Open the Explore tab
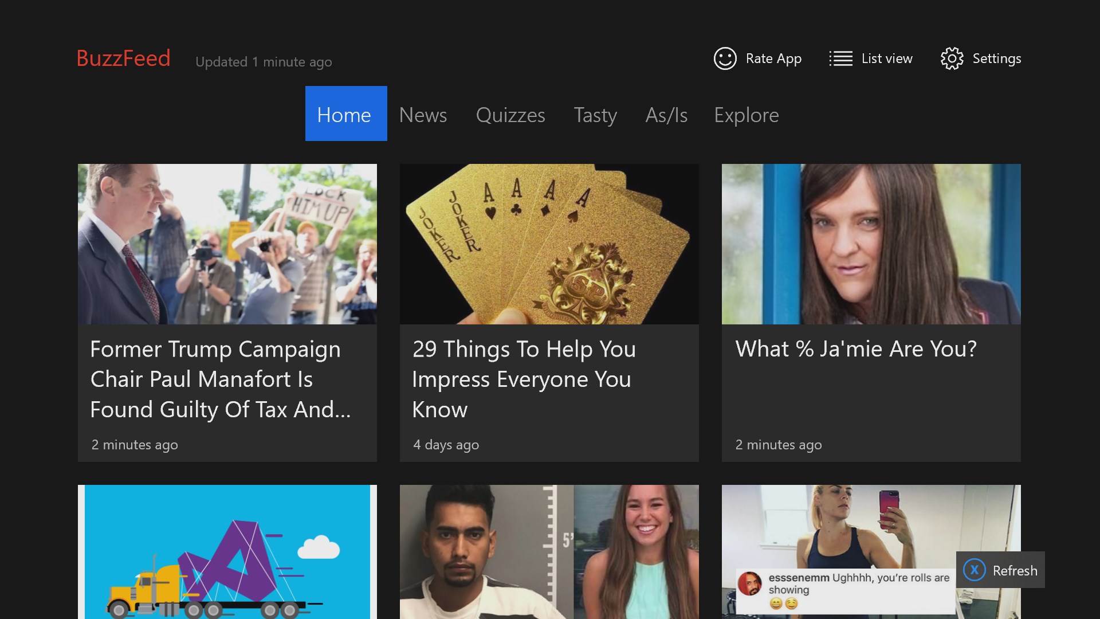 click(746, 115)
